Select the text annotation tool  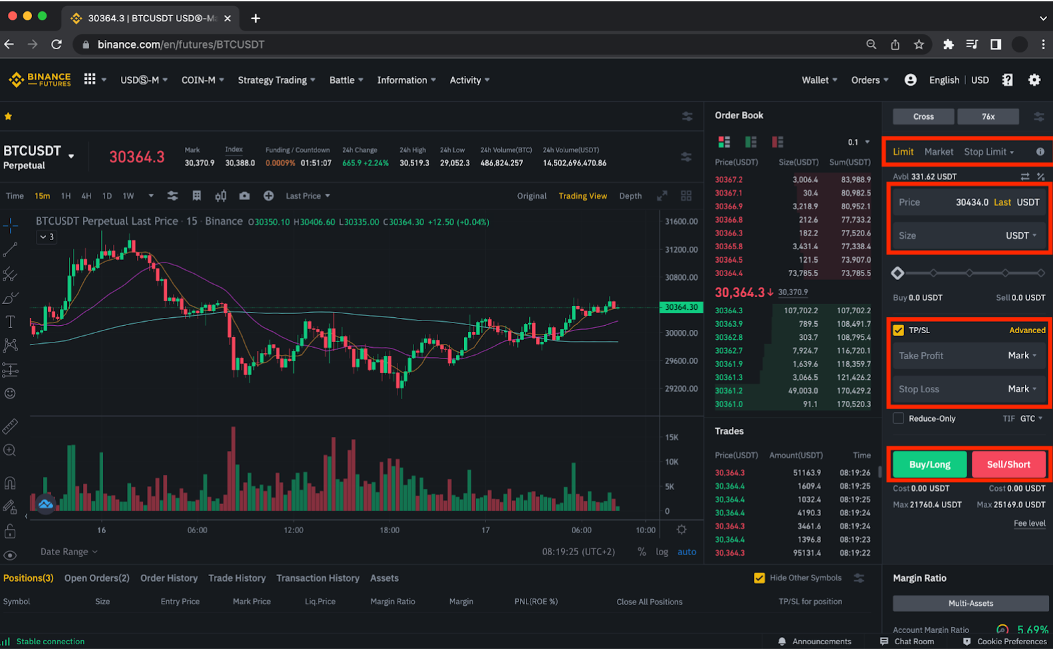click(10, 322)
